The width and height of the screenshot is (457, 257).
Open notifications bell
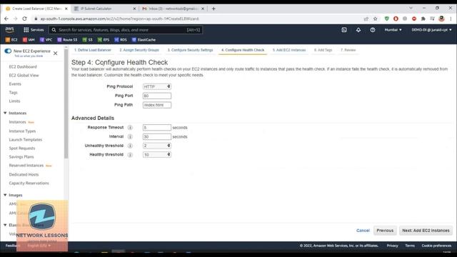pos(358,30)
